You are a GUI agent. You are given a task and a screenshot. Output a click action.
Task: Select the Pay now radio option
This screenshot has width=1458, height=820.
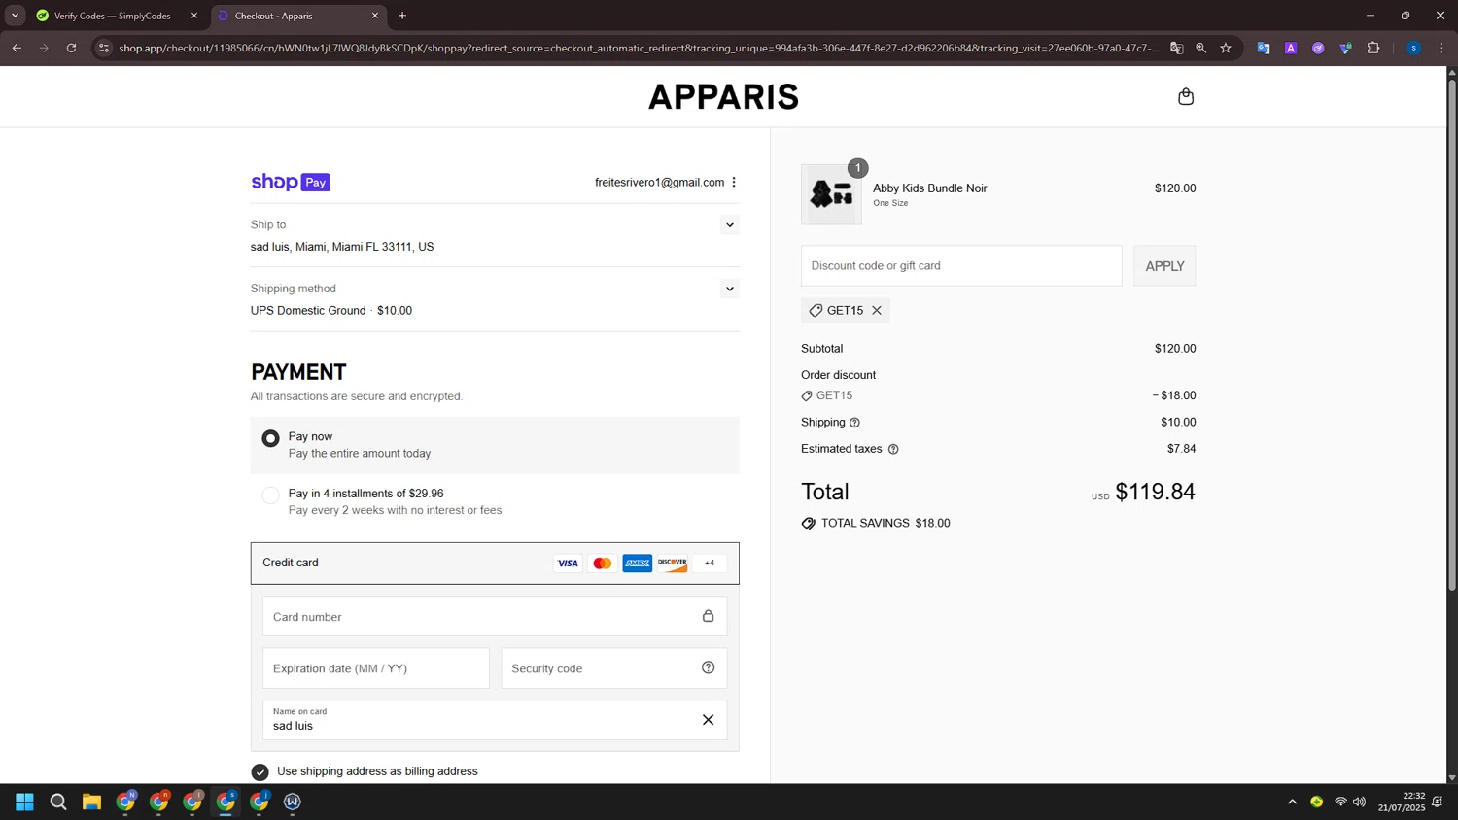(x=270, y=439)
